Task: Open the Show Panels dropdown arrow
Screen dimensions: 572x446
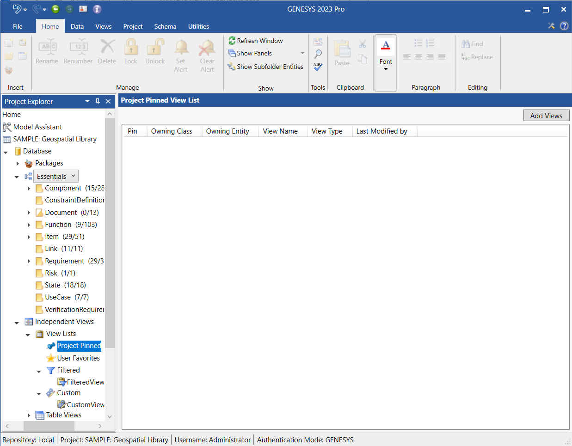Action: pos(302,53)
